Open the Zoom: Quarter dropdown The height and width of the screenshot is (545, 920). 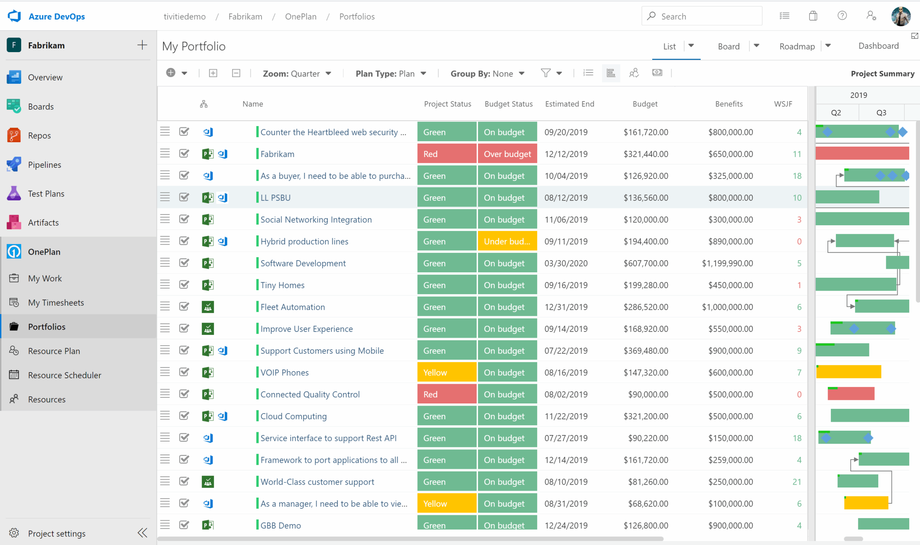297,73
